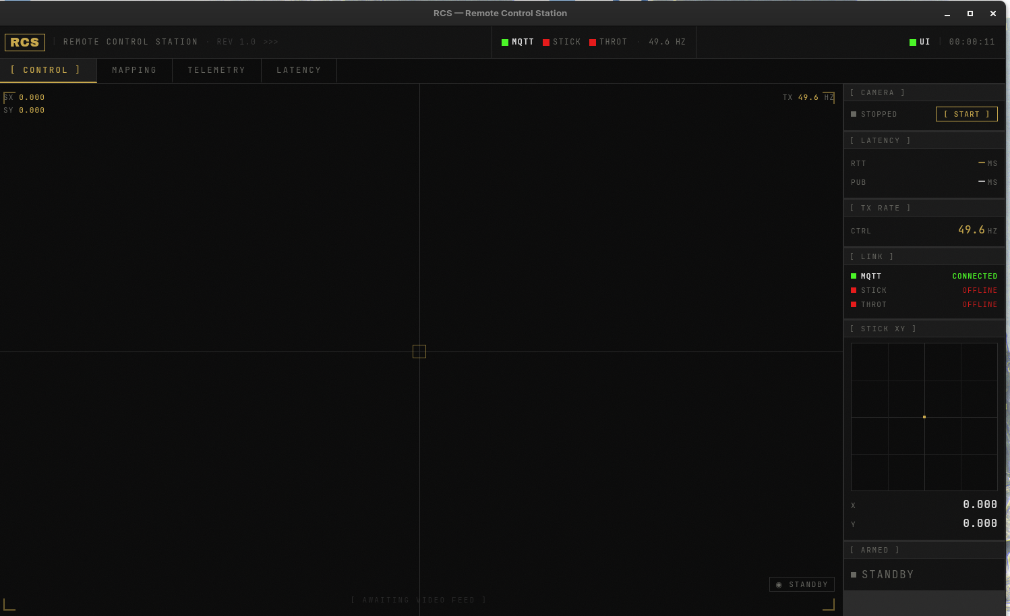Switch to the CONTROL tab
This screenshot has width=1010, height=616.
click(49, 70)
